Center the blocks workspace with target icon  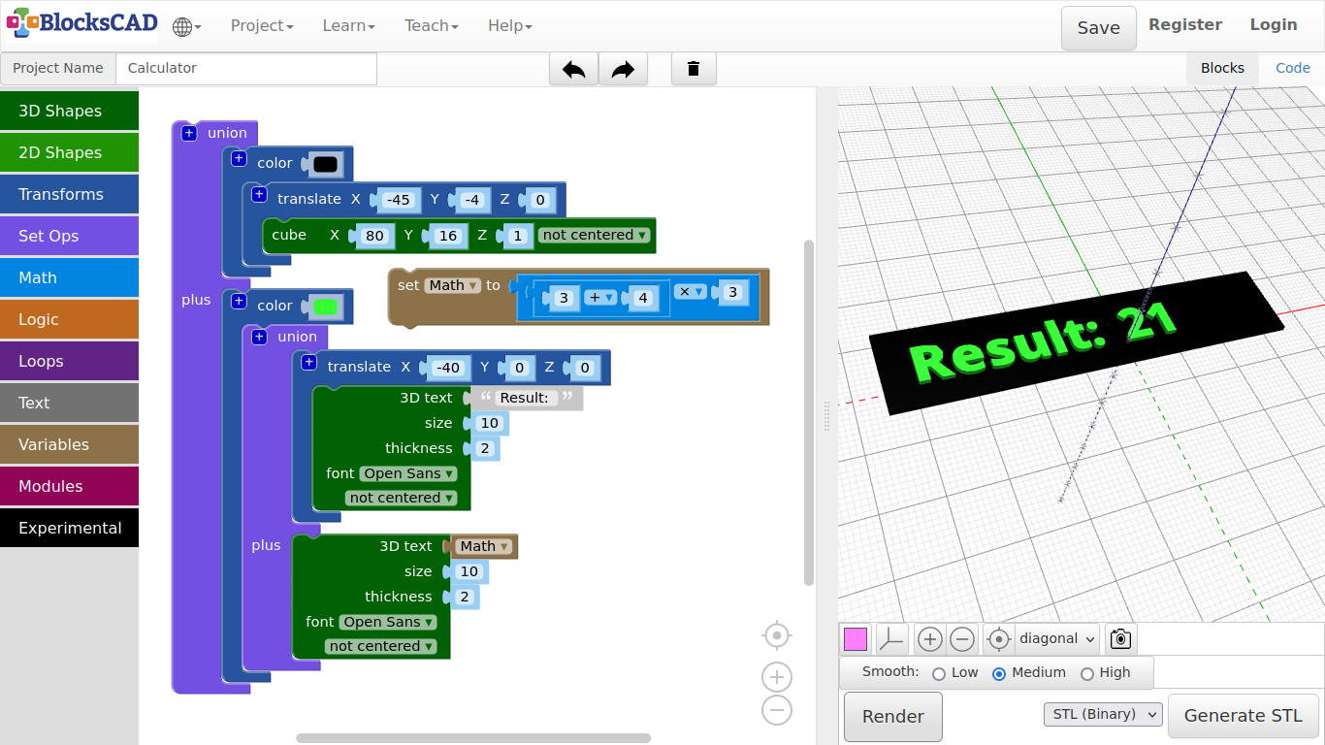(776, 635)
